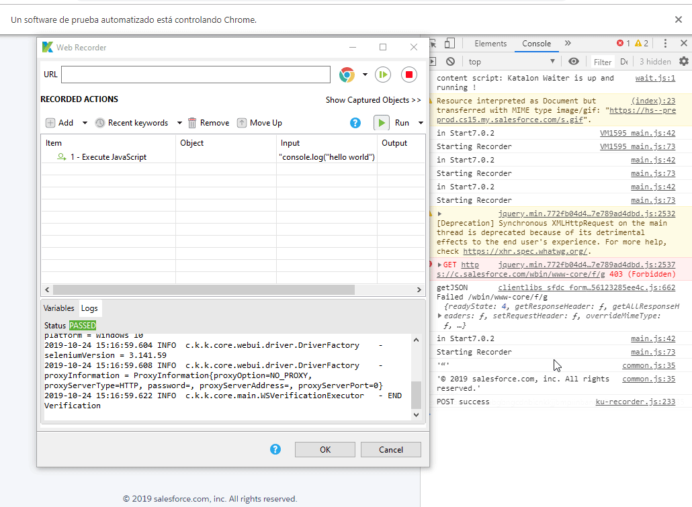Click the Cancel button
The width and height of the screenshot is (692, 507).
click(391, 450)
